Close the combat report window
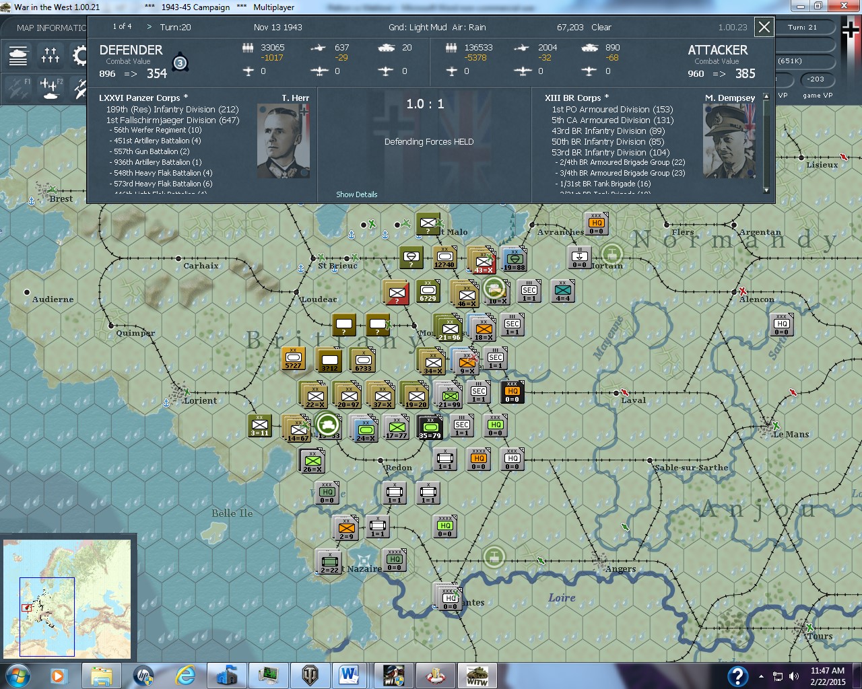Viewport: 862px width, 689px height. (764, 27)
